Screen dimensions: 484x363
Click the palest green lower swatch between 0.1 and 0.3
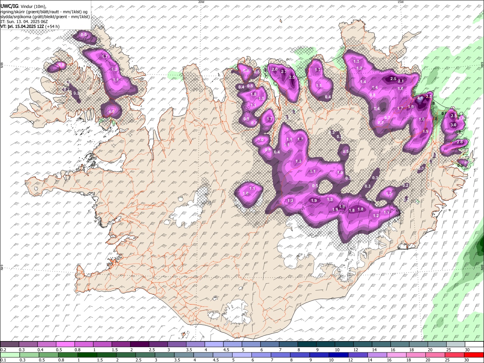[10, 355]
